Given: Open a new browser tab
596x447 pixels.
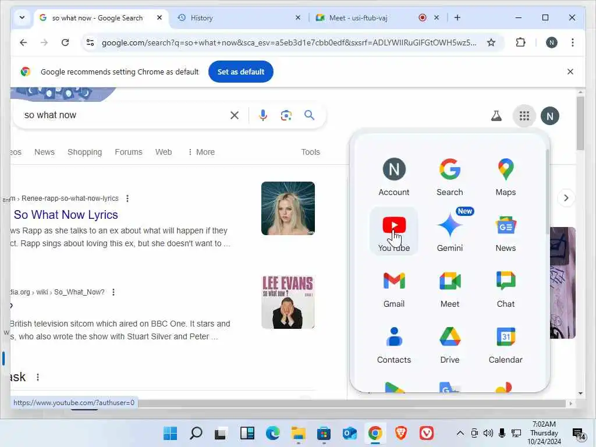Looking at the screenshot, I should (x=457, y=17).
